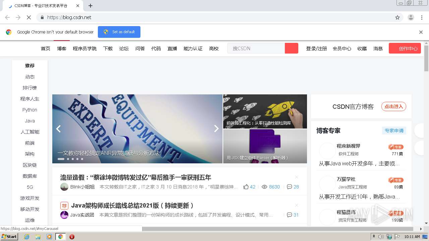Open Internet Explorer from the taskbar
Screen dimensions: 429x241
[27, 237]
